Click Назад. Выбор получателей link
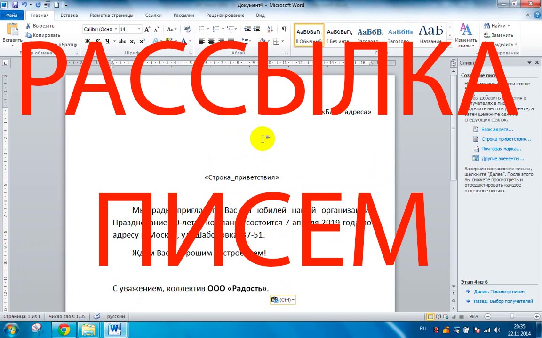542x338 pixels. (x=503, y=301)
